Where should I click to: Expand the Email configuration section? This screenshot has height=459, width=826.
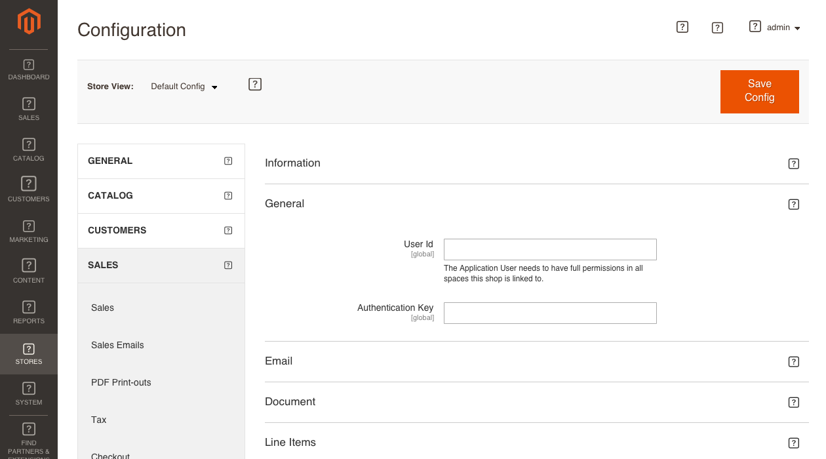coord(279,361)
